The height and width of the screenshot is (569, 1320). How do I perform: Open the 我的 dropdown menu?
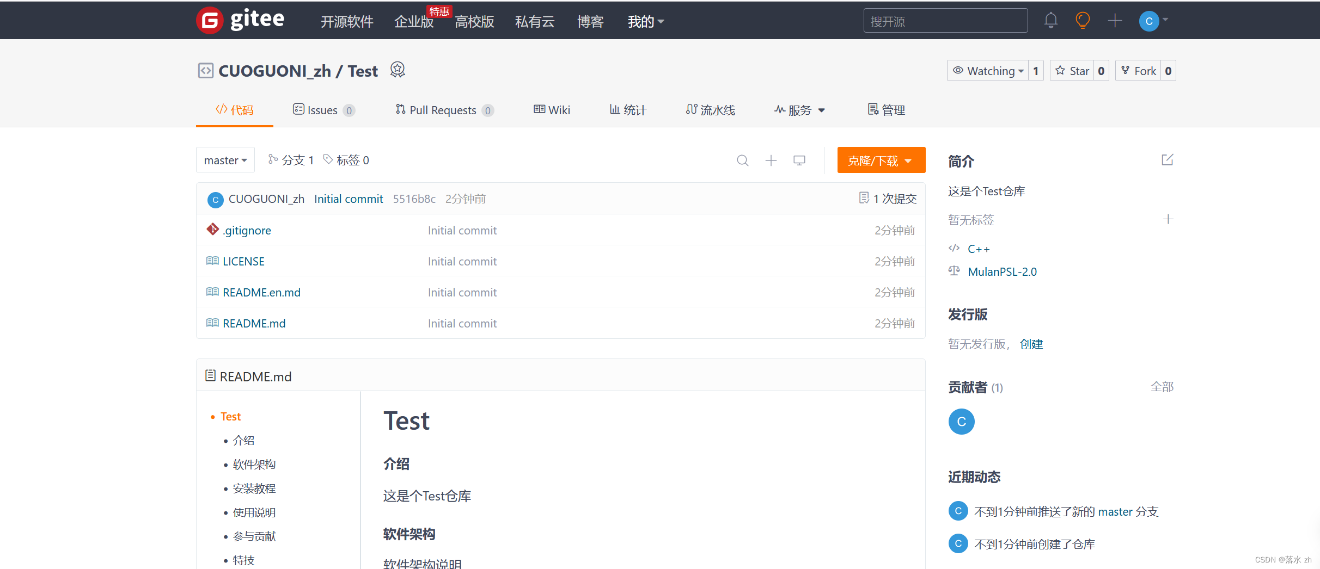click(646, 22)
